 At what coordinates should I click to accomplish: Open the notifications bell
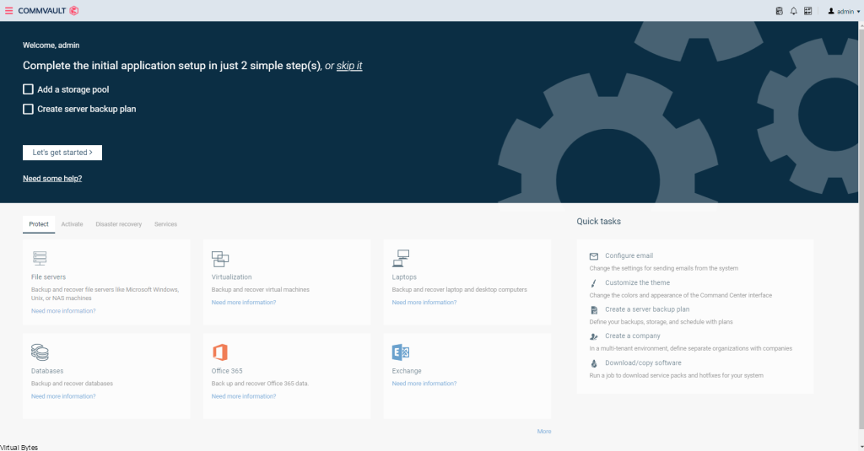(x=793, y=11)
